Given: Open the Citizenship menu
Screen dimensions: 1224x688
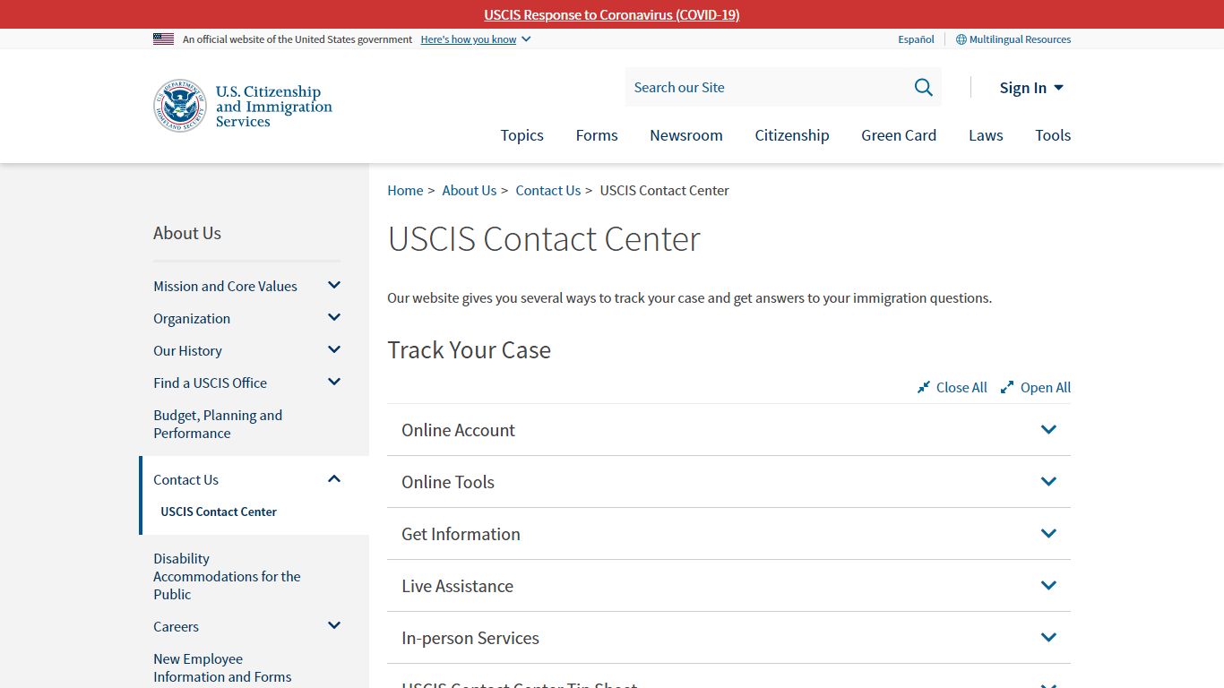Looking at the screenshot, I should (x=792, y=135).
